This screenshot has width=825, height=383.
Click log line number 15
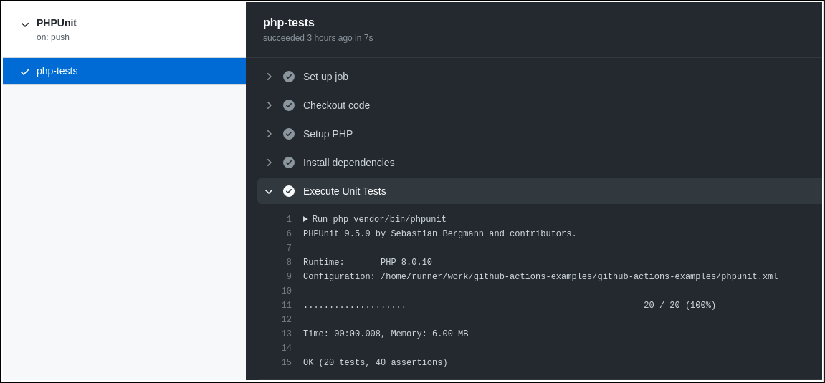point(287,363)
